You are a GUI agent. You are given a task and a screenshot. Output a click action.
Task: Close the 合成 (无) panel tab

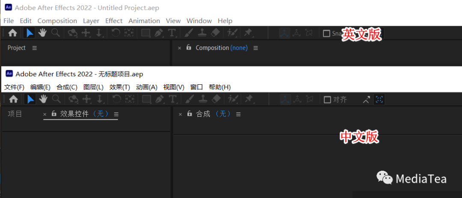[x=181, y=115]
